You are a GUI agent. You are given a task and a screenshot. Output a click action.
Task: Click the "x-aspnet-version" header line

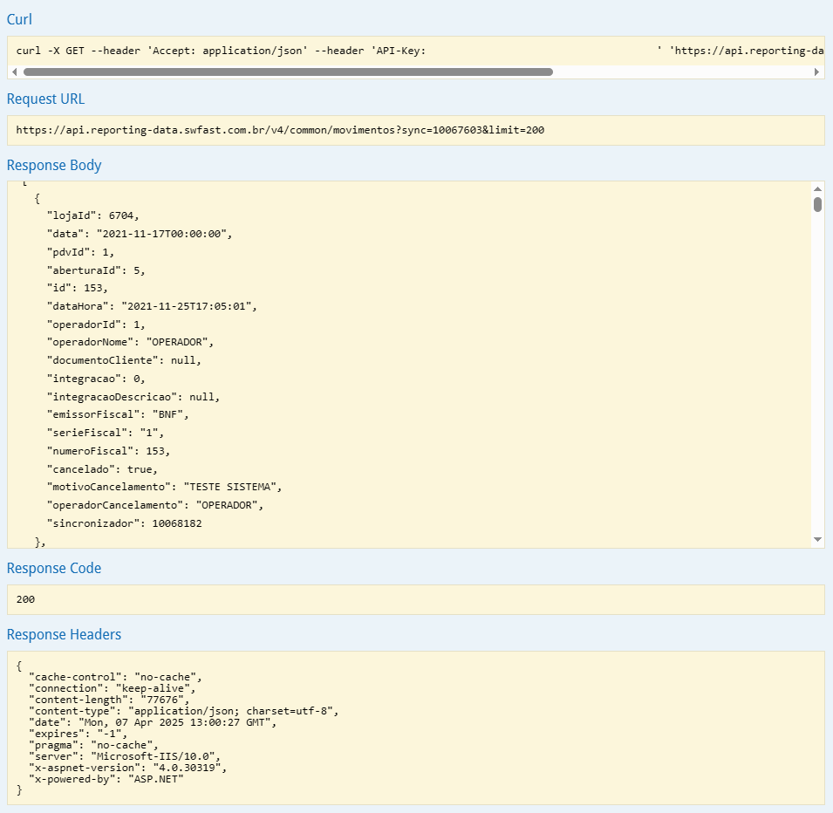tap(127, 768)
